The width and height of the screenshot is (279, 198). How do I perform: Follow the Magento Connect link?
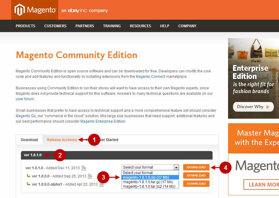click(150, 77)
